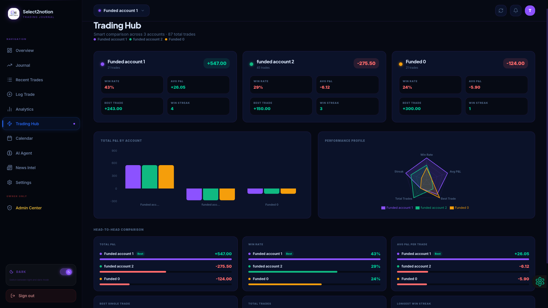Click the Admin Center shield icon
Screen dimensions: 548x308
pos(9,208)
